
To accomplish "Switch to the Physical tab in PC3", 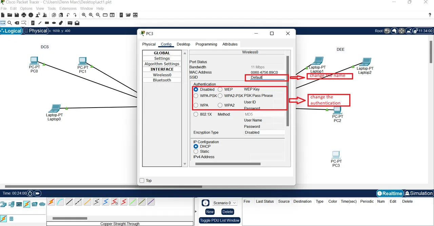I will click(x=149, y=44).
